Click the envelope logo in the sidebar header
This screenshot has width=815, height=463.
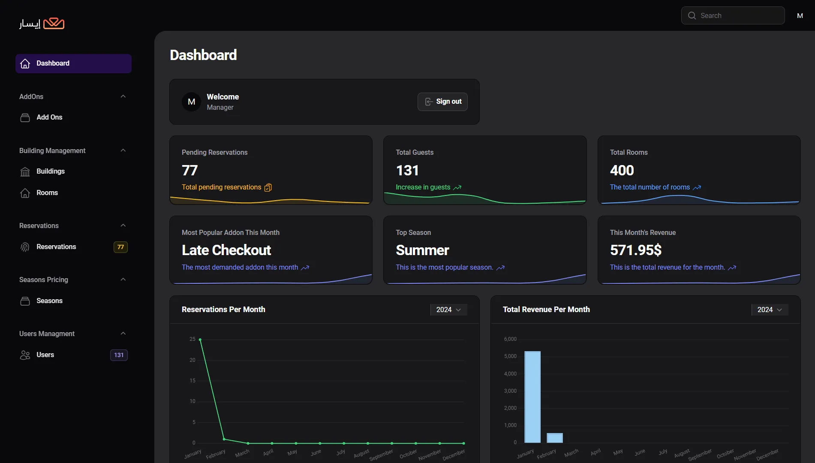[54, 23]
